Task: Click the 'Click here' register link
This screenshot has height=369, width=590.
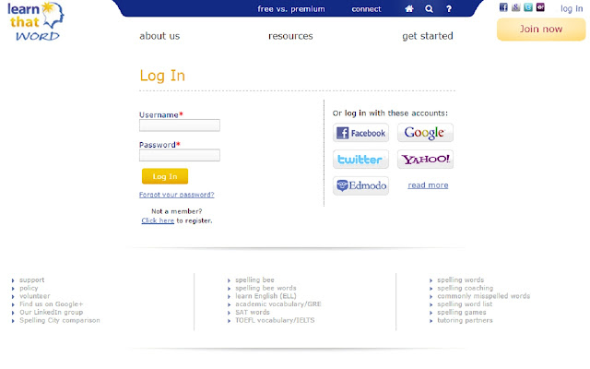Action: (x=158, y=220)
